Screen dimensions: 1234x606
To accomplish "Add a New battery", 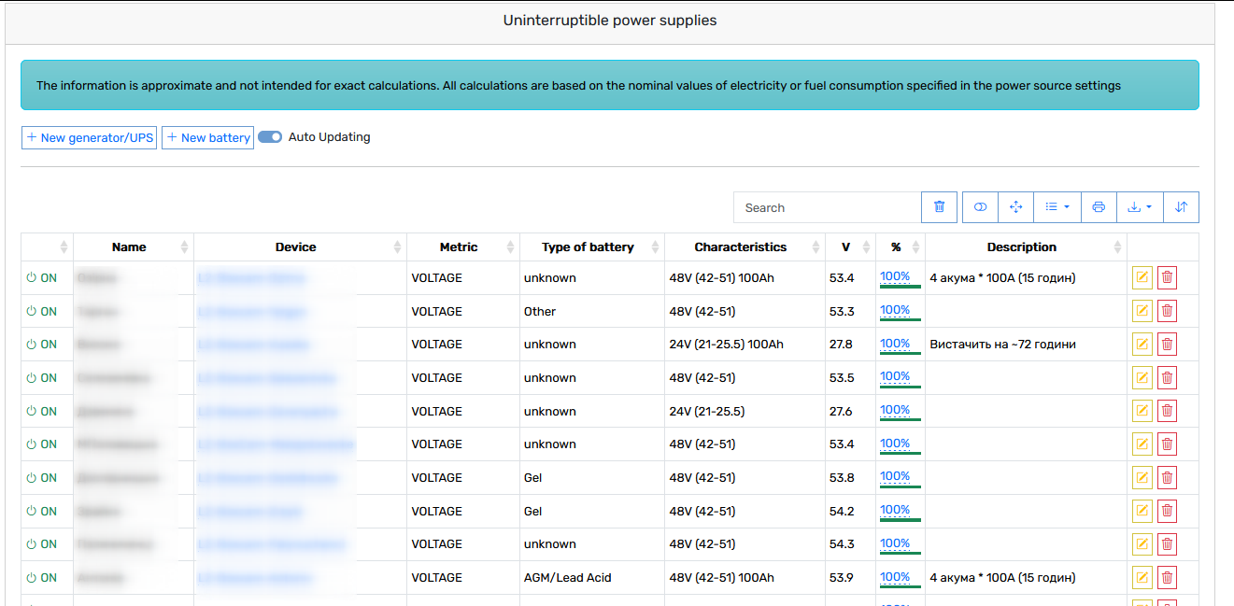I will click(207, 137).
